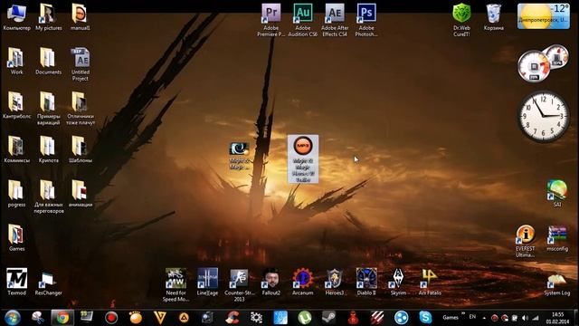Launch Fallout2 shortcut
This screenshot has width=579, height=326.
(271, 282)
